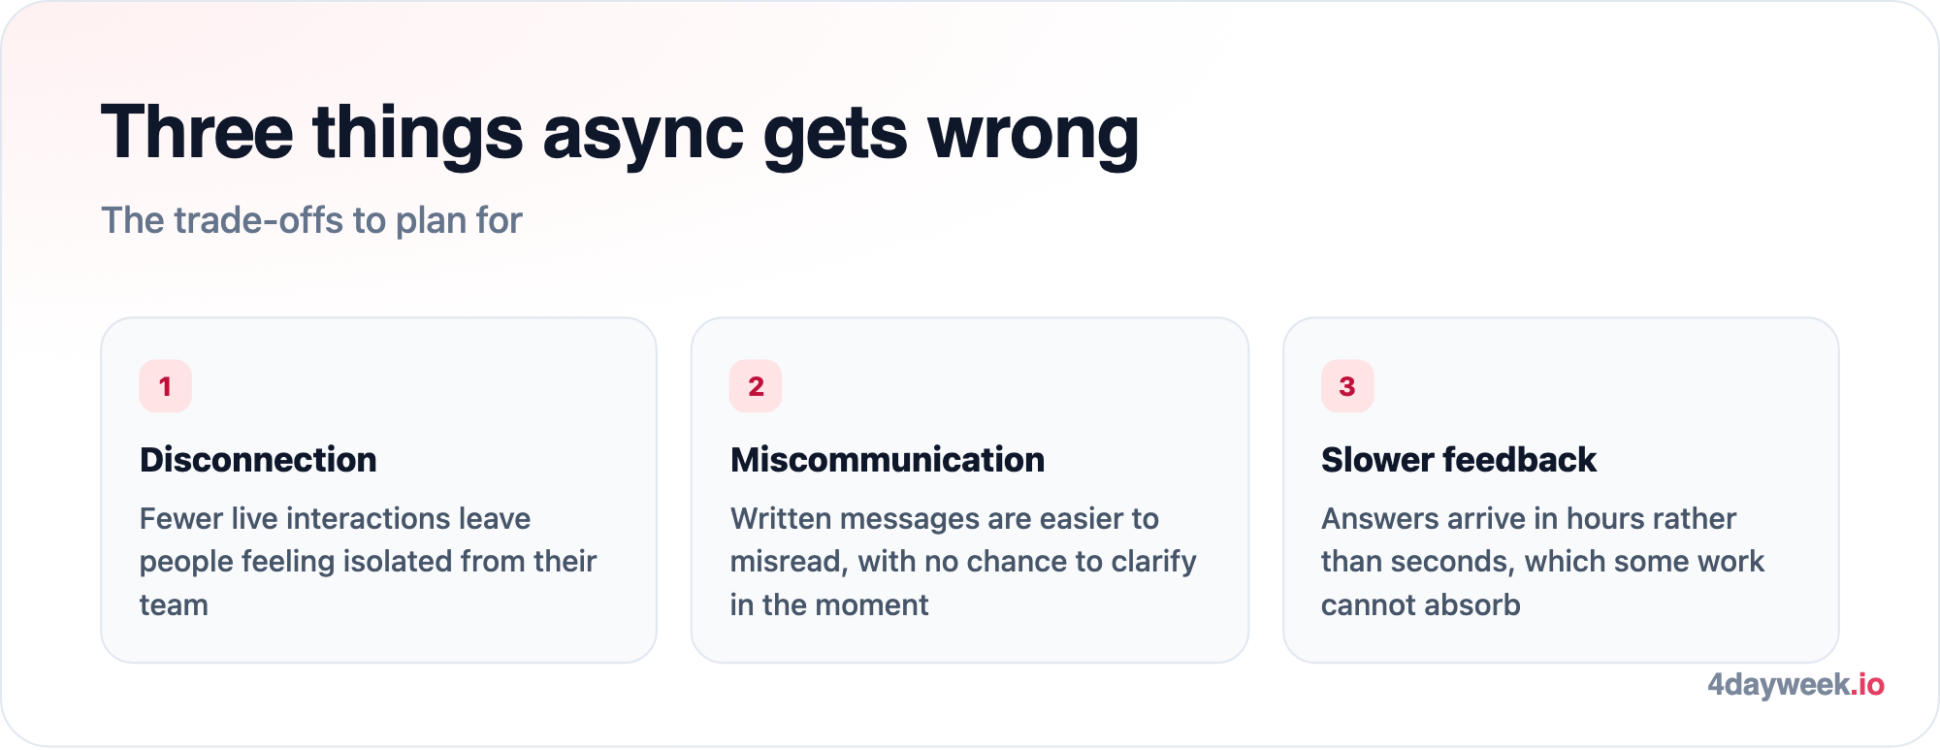Click the word 'team' in first card
1940x750 pixels.
coord(174,604)
